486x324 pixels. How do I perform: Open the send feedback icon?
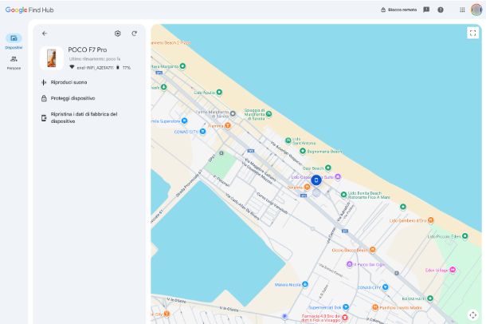tap(426, 10)
